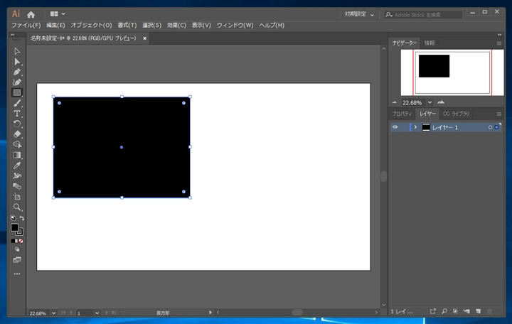Hide レイヤー 1 using eye icon
Viewport: 512px width, 324px height.
[395, 127]
